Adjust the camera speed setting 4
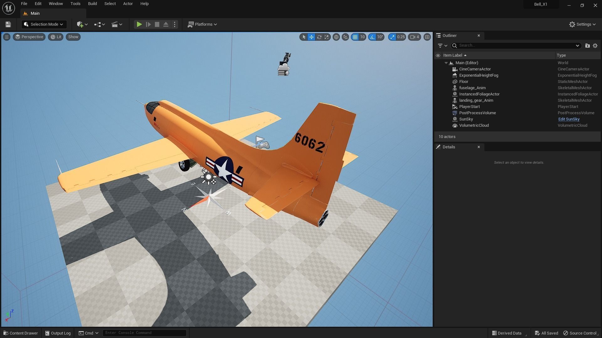Image resolution: width=602 pixels, height=338 pixels. [x=415, y=37]
